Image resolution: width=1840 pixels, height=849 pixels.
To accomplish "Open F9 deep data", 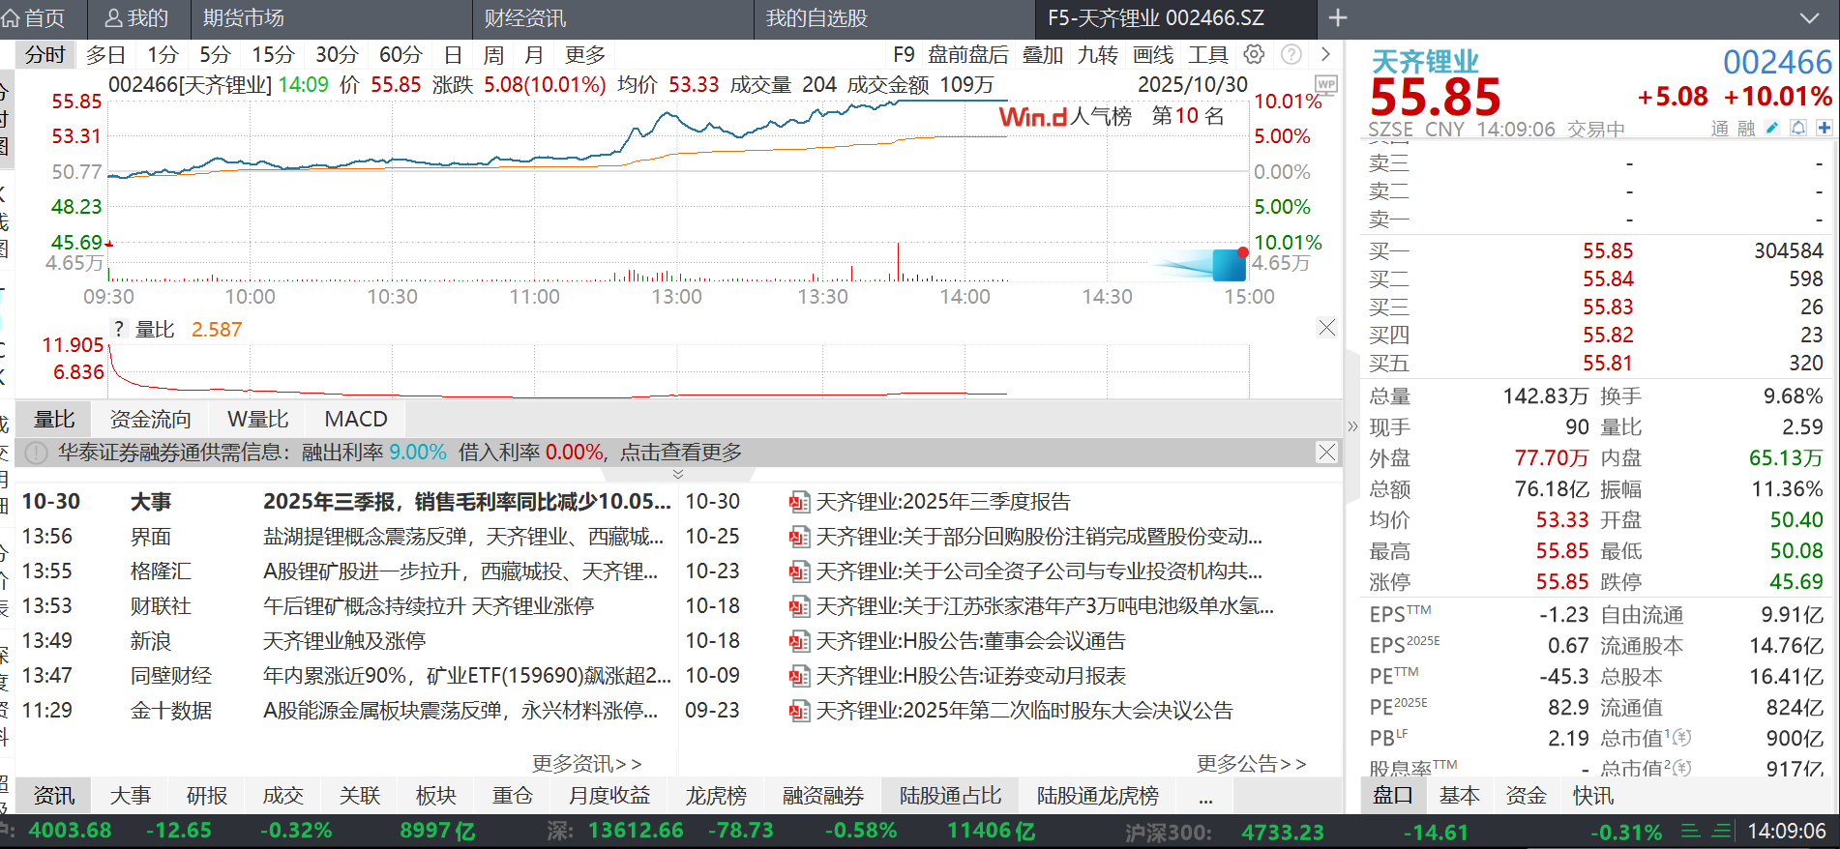I will [x=904, y=54].
